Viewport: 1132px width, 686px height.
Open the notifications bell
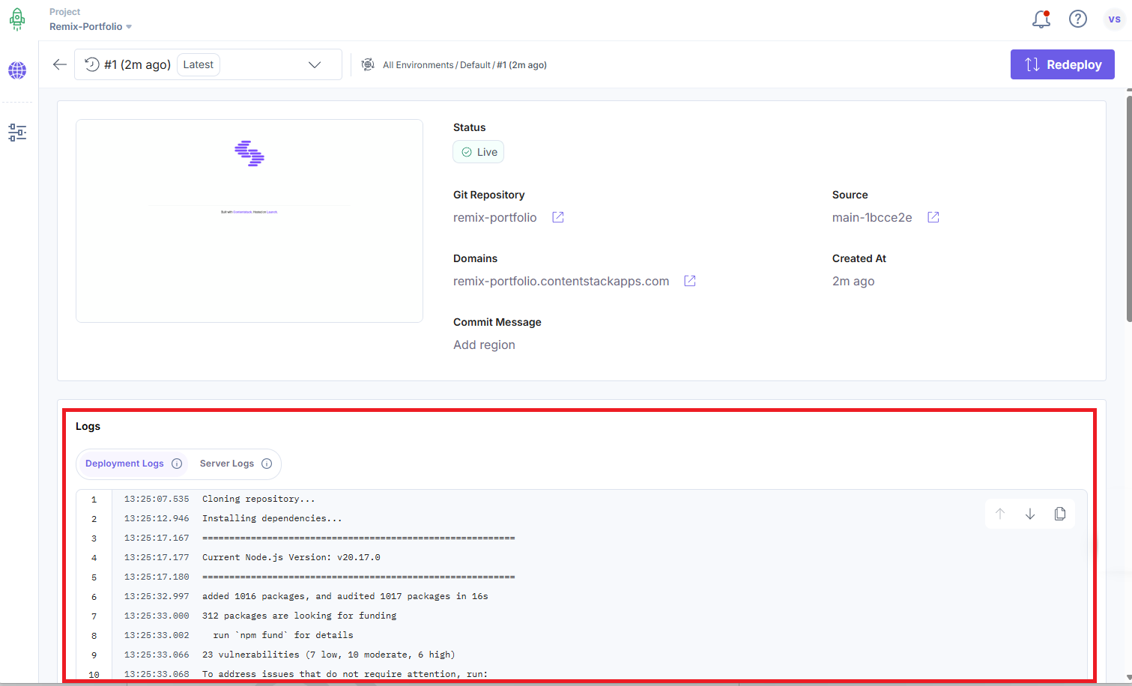[x=1041, y=19]
